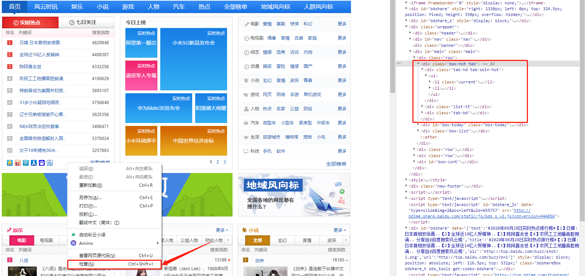The width and height of the screenshot is (585, 276).
Task: Go to page 3 of 今日上榜
Action: 225,162
